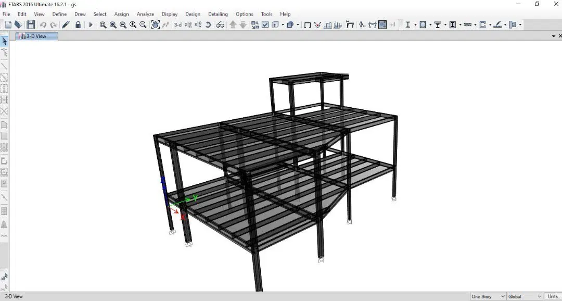Save the model with the floppy disk icon
The width and height of the screenshot is (562, 301).
31,25
